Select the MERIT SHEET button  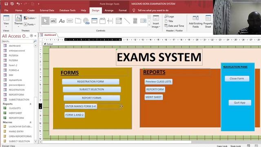click(154, 97)
